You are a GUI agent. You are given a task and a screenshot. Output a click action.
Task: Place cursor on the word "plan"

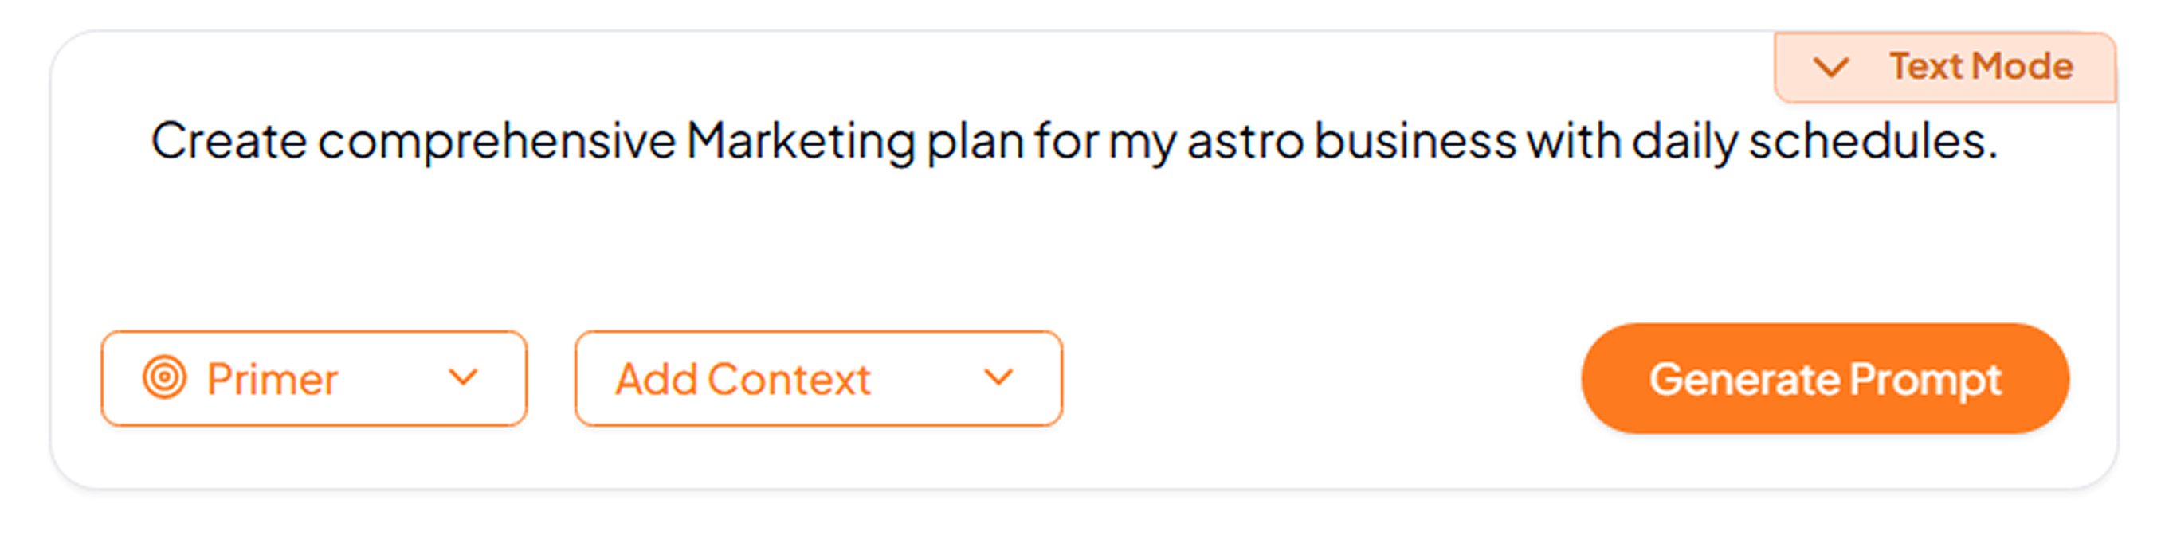coord(975,141)
